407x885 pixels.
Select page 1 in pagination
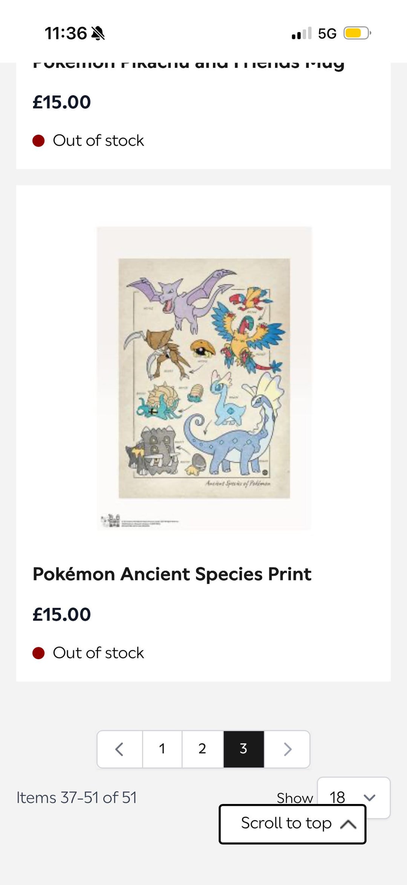click(x=162, y=749)
